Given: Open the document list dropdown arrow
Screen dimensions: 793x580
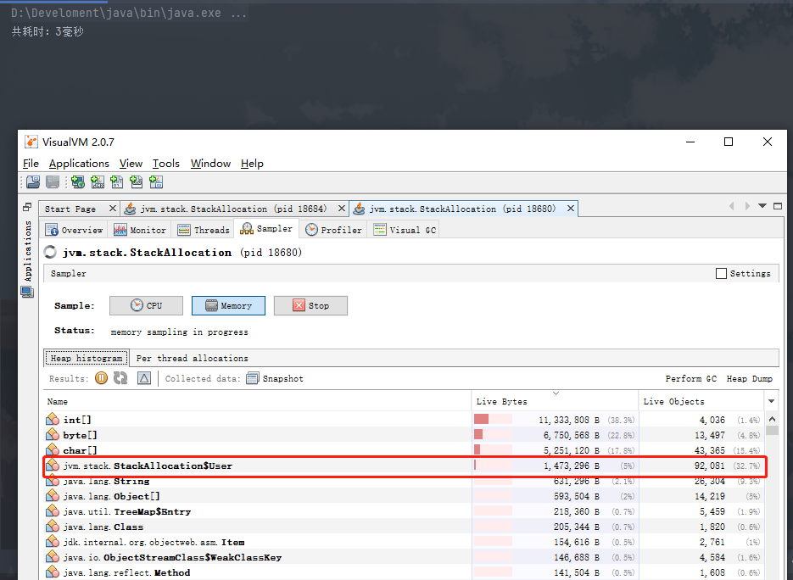Looking at the screenshot, I should [x=762, y=206].
